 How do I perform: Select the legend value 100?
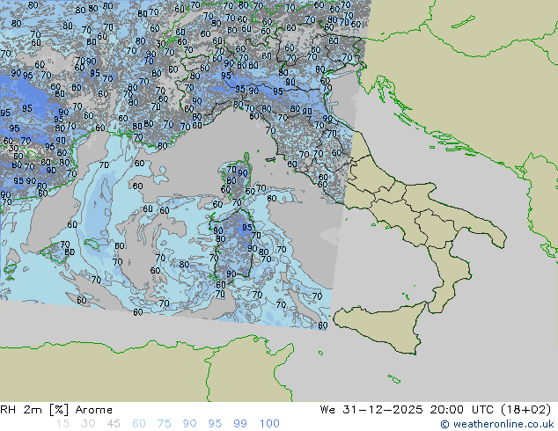[x=269, y=424]
